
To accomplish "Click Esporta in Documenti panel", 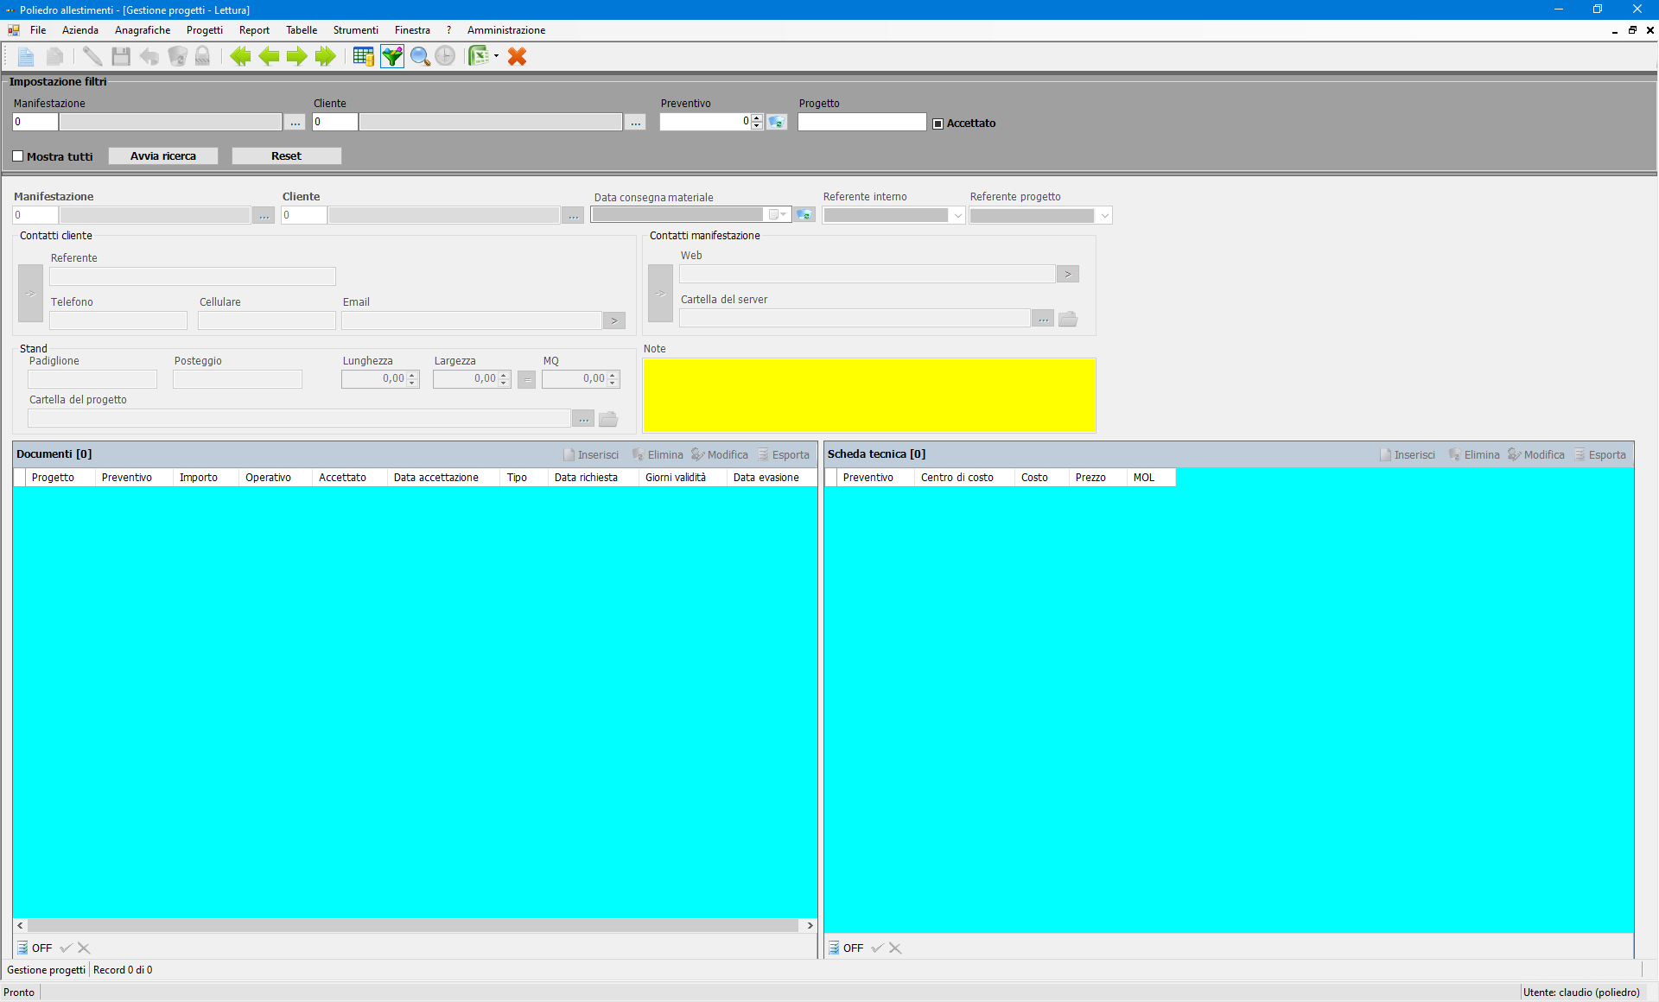I will tap(784, 455).
